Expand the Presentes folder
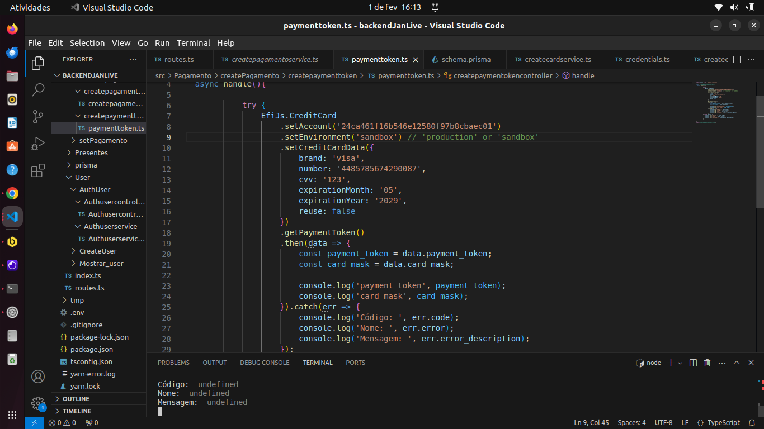764x429 pixels. click(x=98, y=152)
